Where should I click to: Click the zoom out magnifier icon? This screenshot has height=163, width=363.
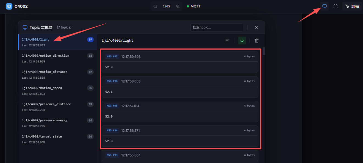coord(155,6)
